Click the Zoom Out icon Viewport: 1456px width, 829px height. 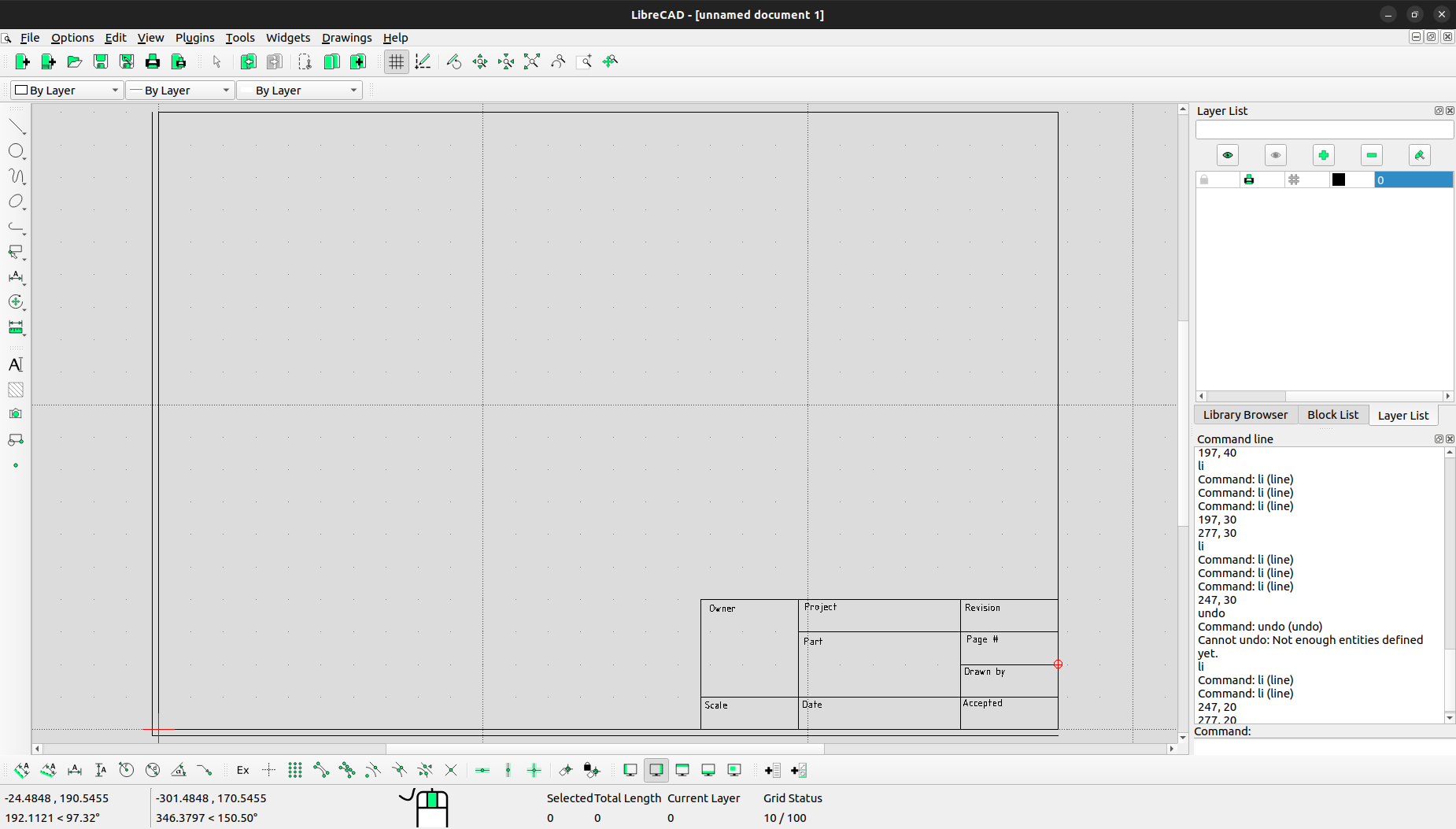506,61
